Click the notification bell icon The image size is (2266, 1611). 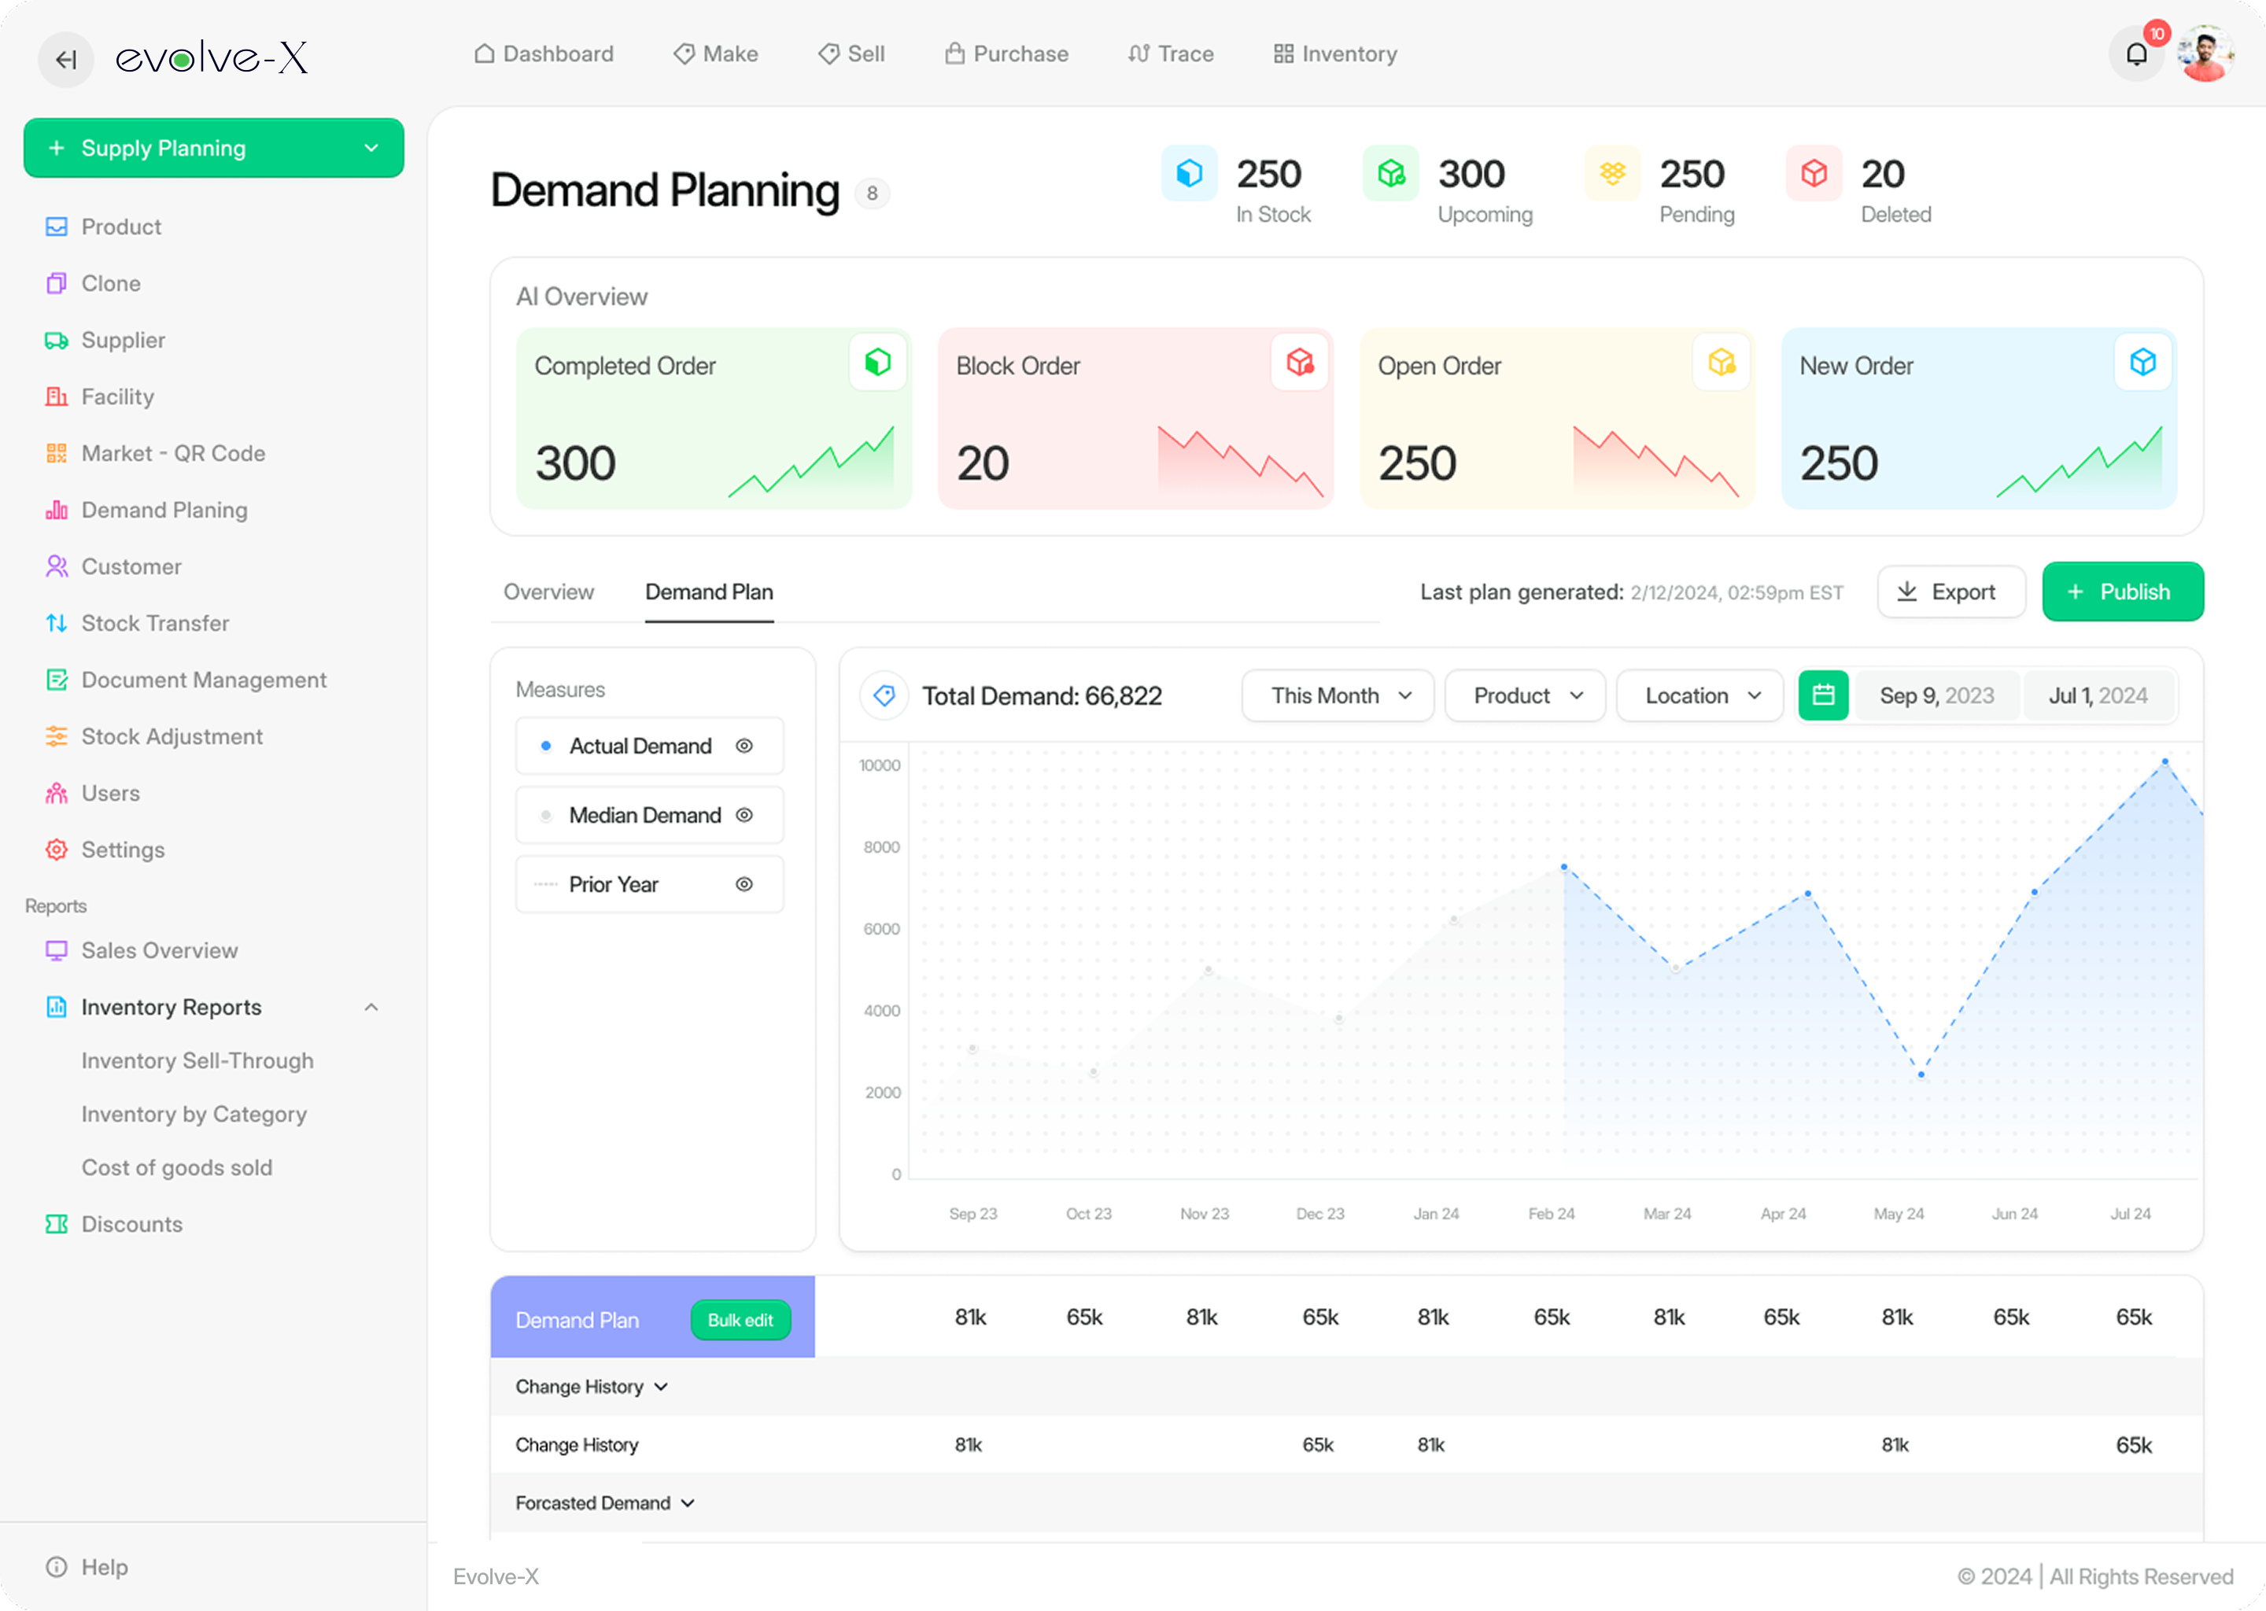click(2136, 54)
